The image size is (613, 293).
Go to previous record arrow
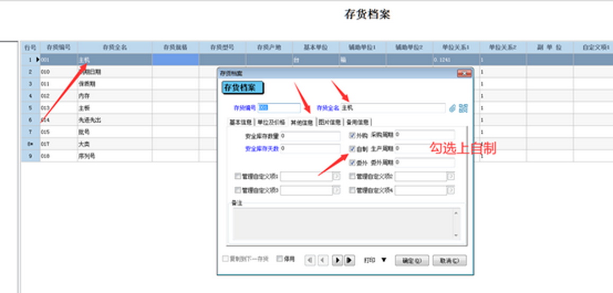tap(323, 260)
